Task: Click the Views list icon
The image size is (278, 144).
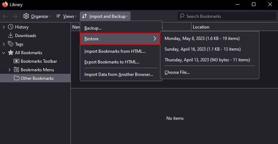Action: [58, 16]
